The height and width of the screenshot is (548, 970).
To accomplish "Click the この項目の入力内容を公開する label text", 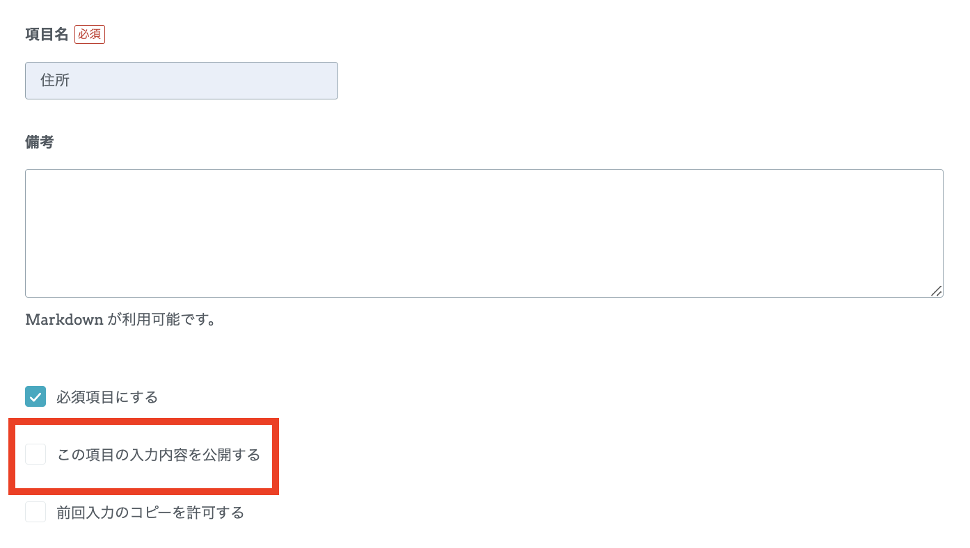I will tap(159, 456).
